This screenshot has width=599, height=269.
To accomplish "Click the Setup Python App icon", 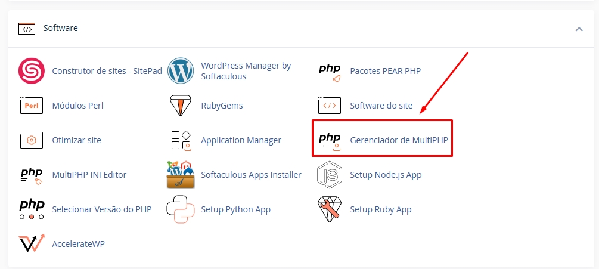I will (x=181, y=209).
